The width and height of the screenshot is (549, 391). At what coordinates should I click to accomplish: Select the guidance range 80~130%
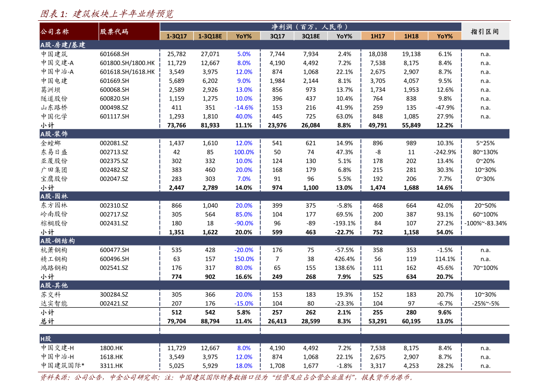(x=485, y=152)
